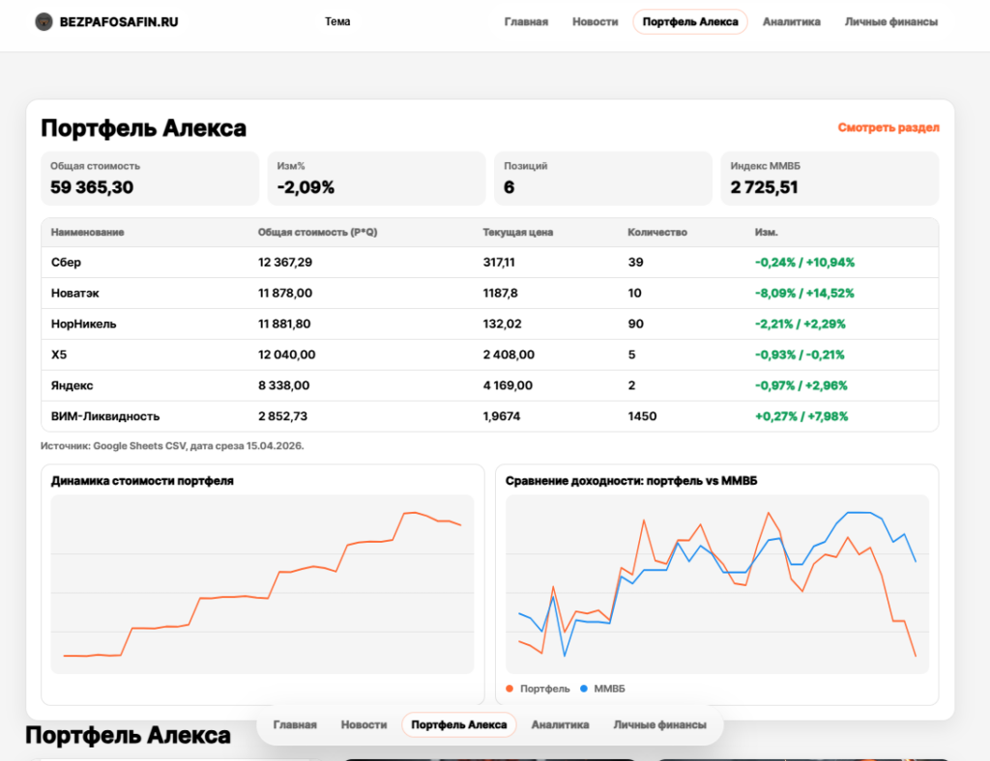This screenshot has height=761, width=990.
Task: Click the source note about Google Sheets CSV
Action: point(172,446)
